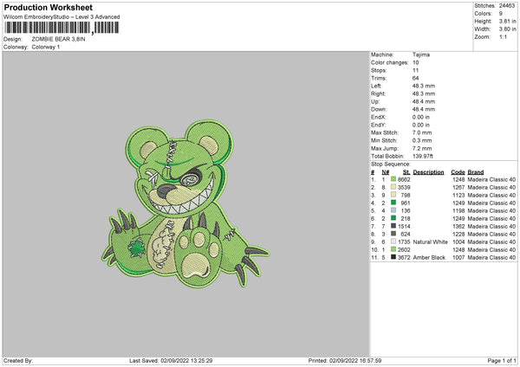Image resolution: width=520 pixels, height=367 pixels.
Task: Click the Max Jump value '7.2 mm'
Action: [x=422, y=148]
